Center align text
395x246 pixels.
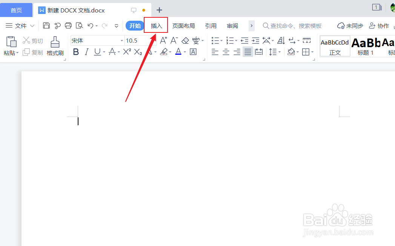(226, 52)
